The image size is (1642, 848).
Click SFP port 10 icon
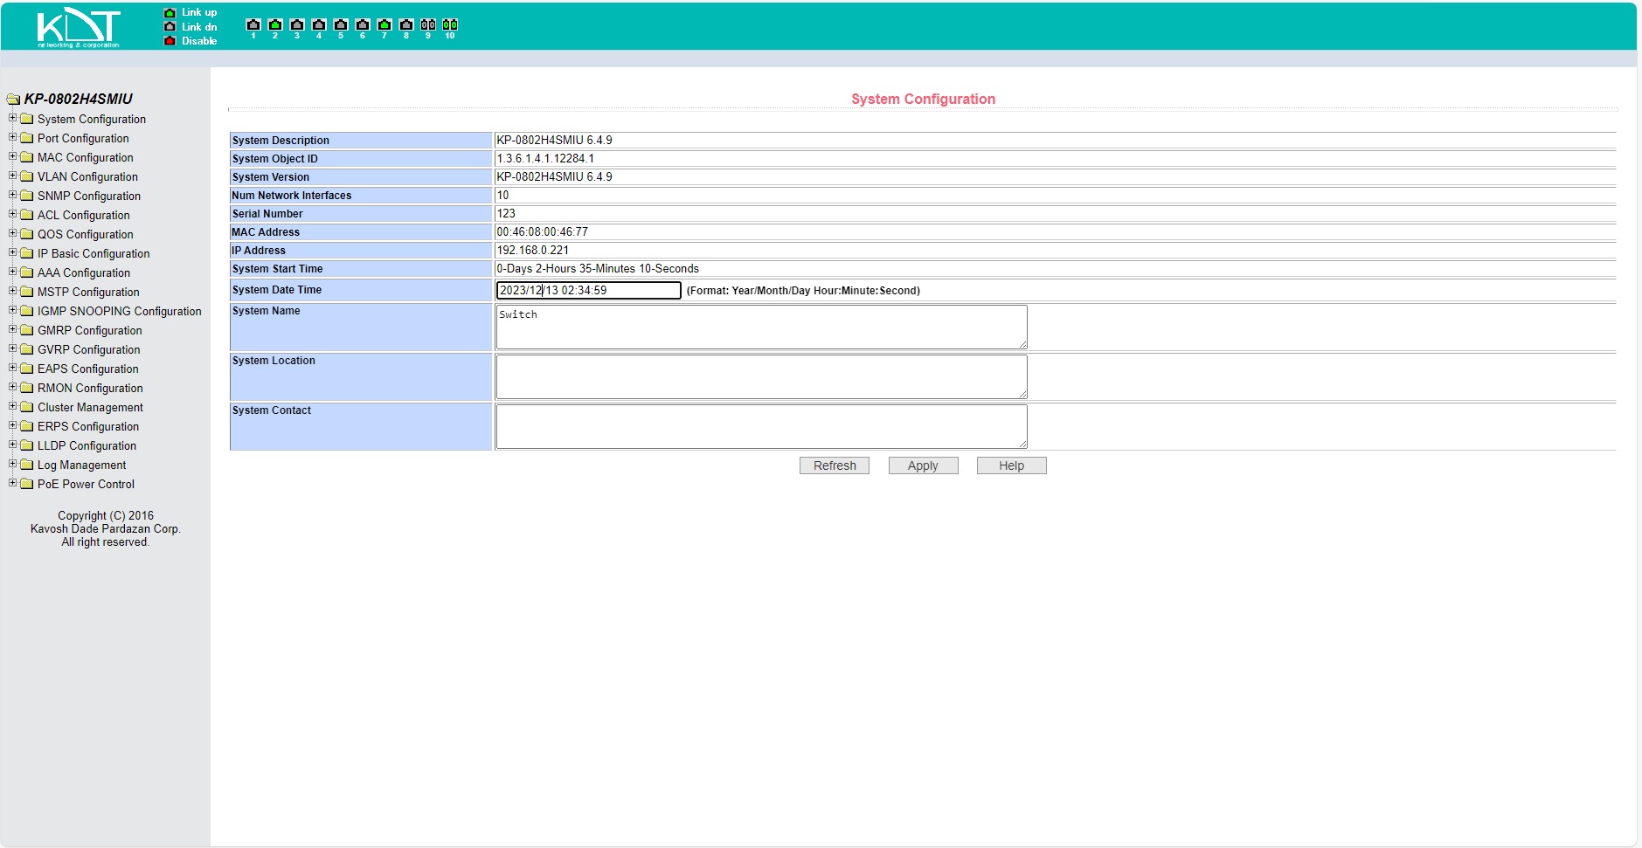click(x=450, y=24)
